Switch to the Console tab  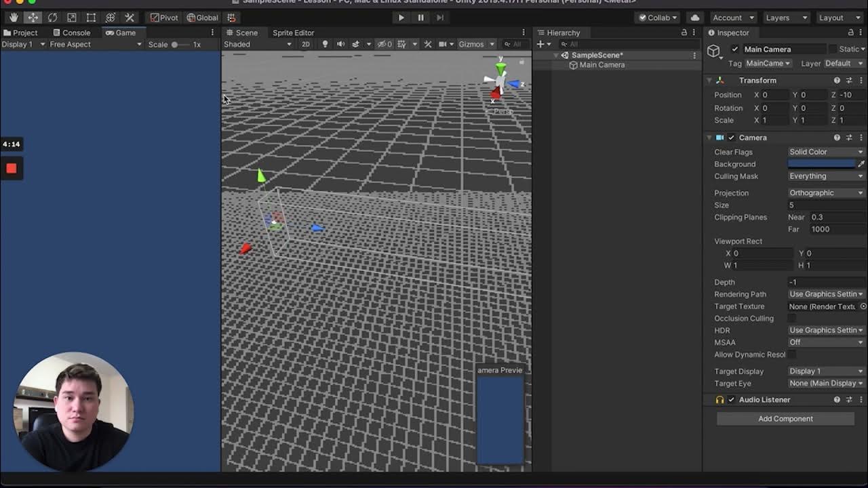click(72, 33)
